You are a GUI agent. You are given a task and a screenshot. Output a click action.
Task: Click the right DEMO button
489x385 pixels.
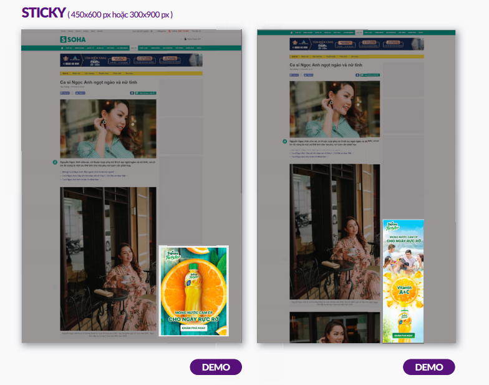point(428,367)
